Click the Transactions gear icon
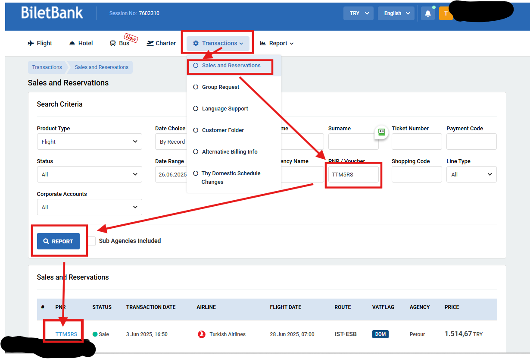530x359 pixels. click(196, 43)
